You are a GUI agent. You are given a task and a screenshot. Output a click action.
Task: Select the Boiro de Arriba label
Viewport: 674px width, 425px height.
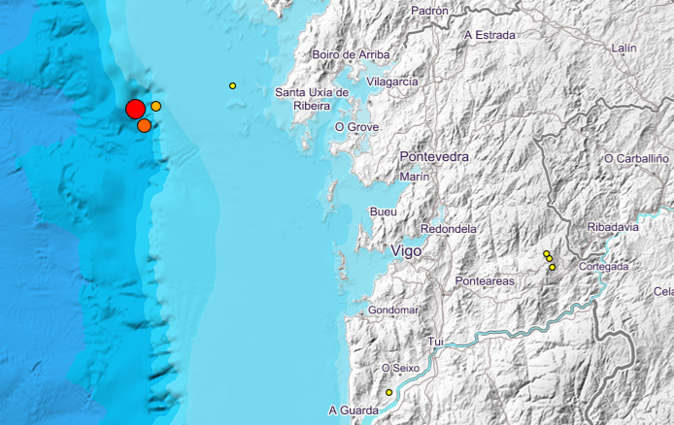coord(351,55)
